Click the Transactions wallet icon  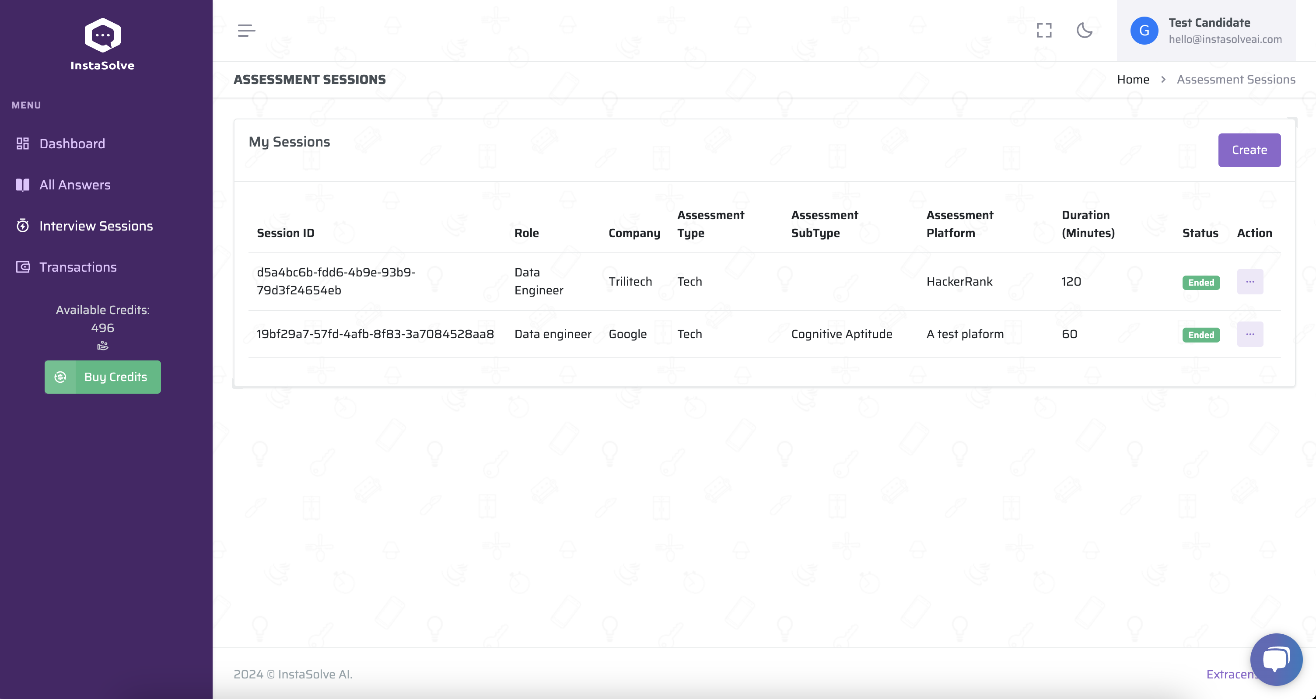23,267
